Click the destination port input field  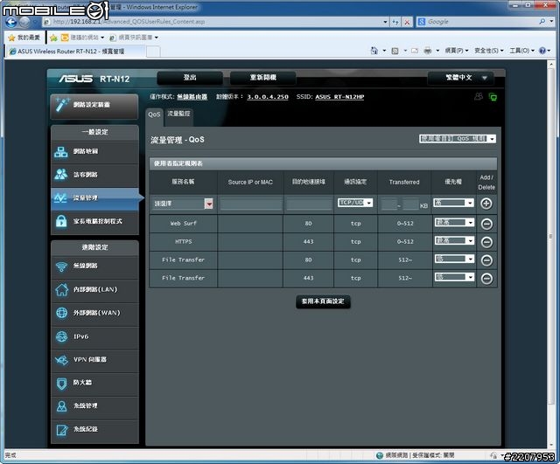point(309,204)
